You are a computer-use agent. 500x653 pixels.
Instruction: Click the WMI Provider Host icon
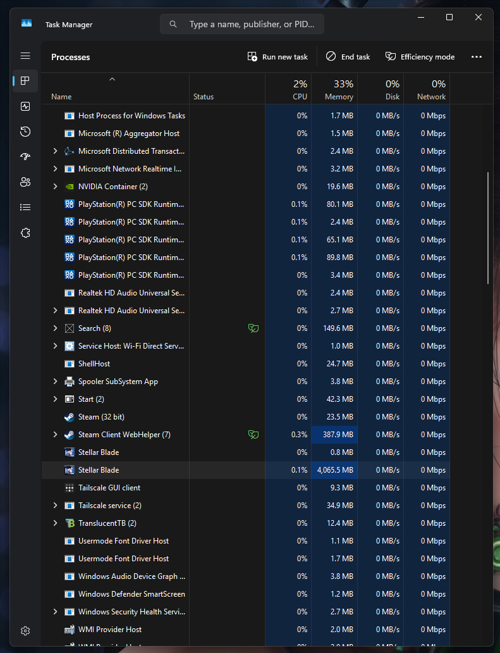coord(70,629)
